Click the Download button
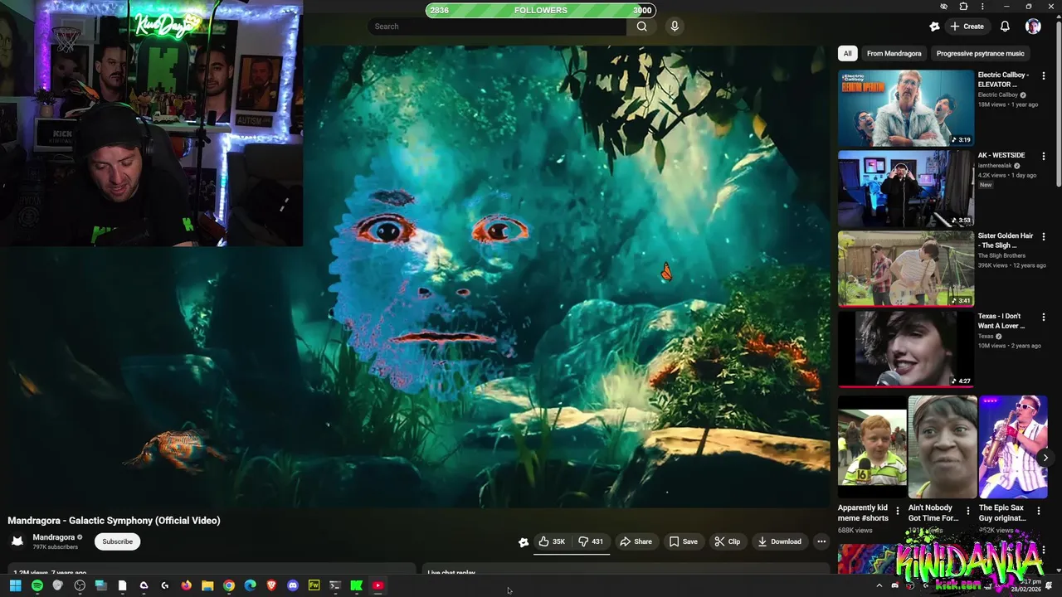The height and width of the screenshot is (597, 1062). click(x=779, y=541)
